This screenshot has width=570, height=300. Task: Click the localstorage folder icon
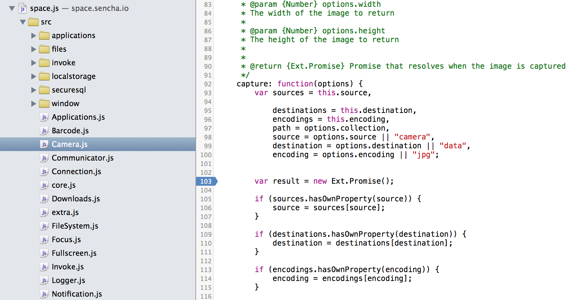coord(44,76)
